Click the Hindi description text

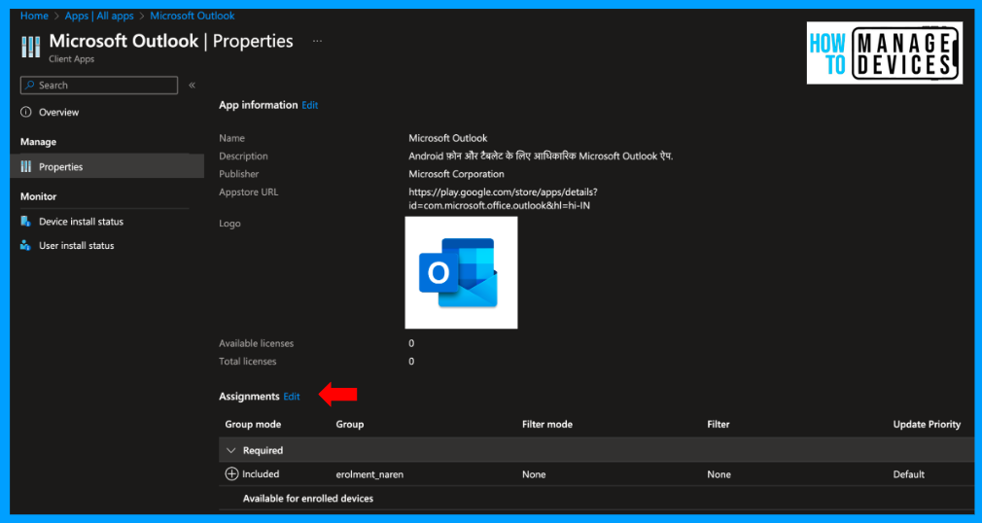[x=542, y=156]
